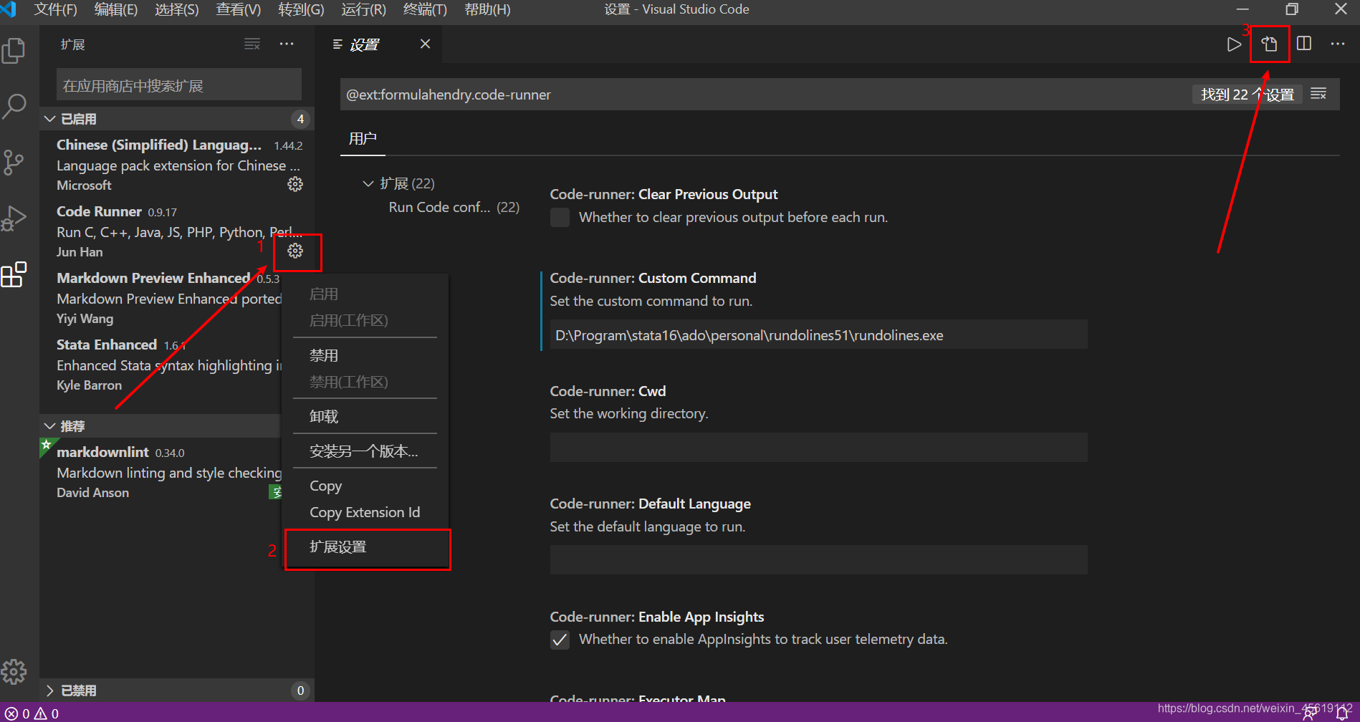Viewport: 1360px width, 722px height.
Task: Click the enabled extensions count badge 4
Action: coord(300,119)
